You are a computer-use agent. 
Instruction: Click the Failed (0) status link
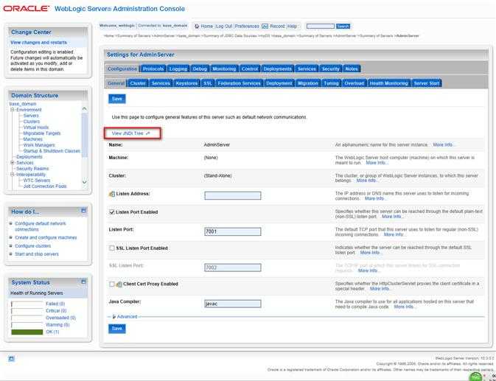pos(55,304)
